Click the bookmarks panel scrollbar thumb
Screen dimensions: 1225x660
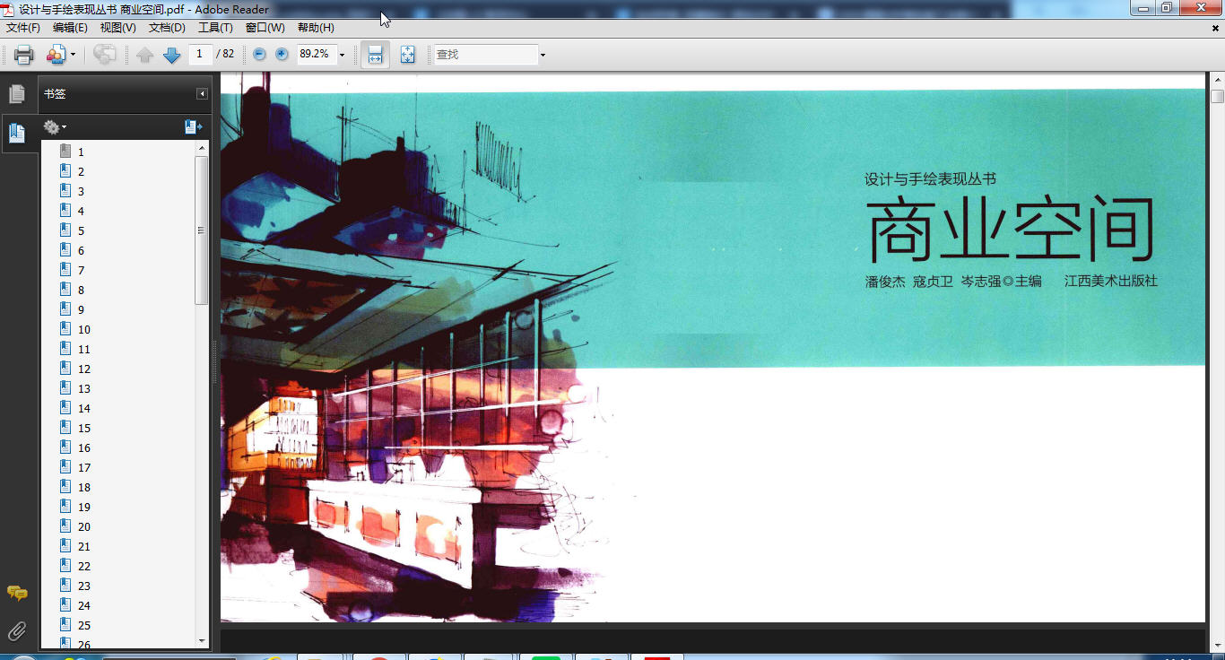pos(202,230)
